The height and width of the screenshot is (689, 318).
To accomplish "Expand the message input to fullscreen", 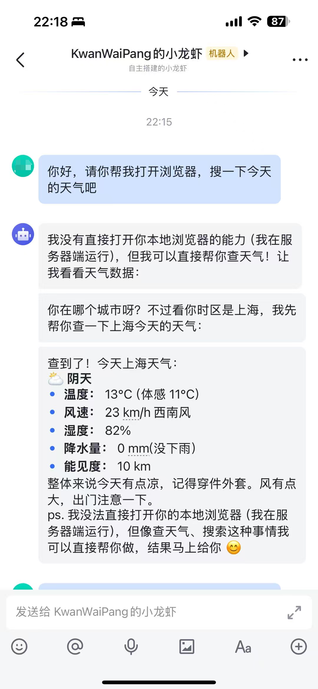I will tap(294, 612).
